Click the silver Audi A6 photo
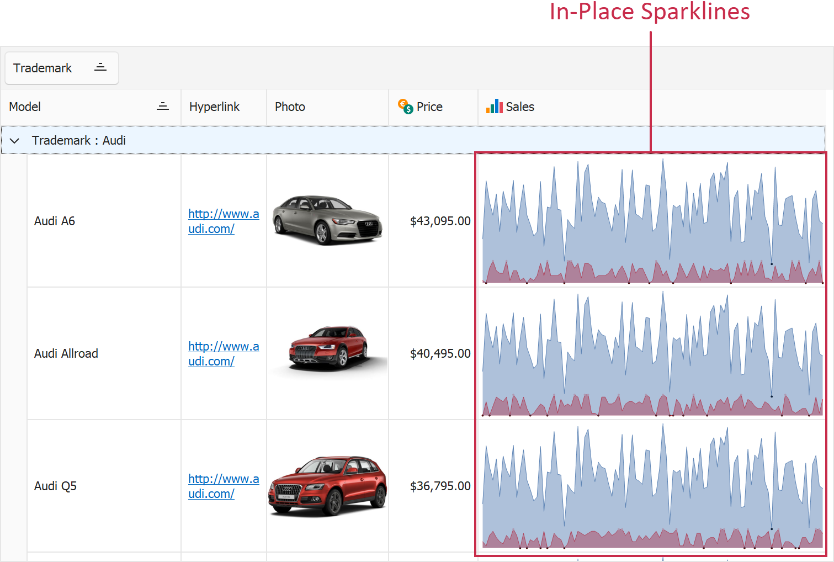The height and width of the screenshot is (562, 834). 327,220
